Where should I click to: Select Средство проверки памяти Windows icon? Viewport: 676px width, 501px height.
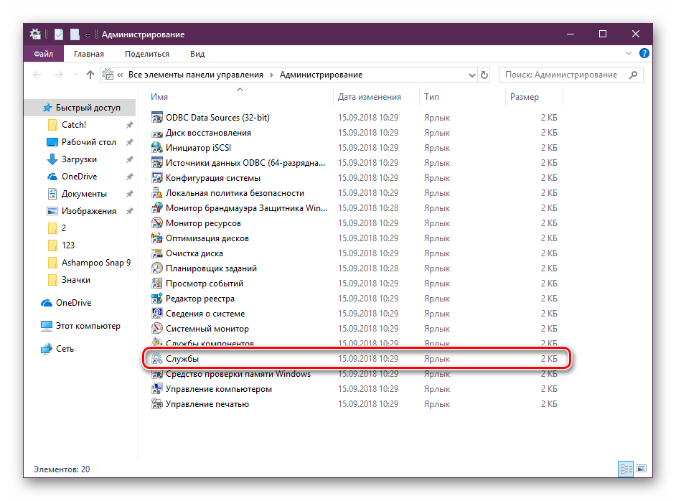(157, 374)
